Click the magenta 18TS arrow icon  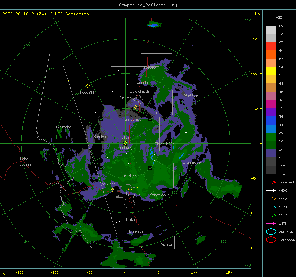point(271,224)
